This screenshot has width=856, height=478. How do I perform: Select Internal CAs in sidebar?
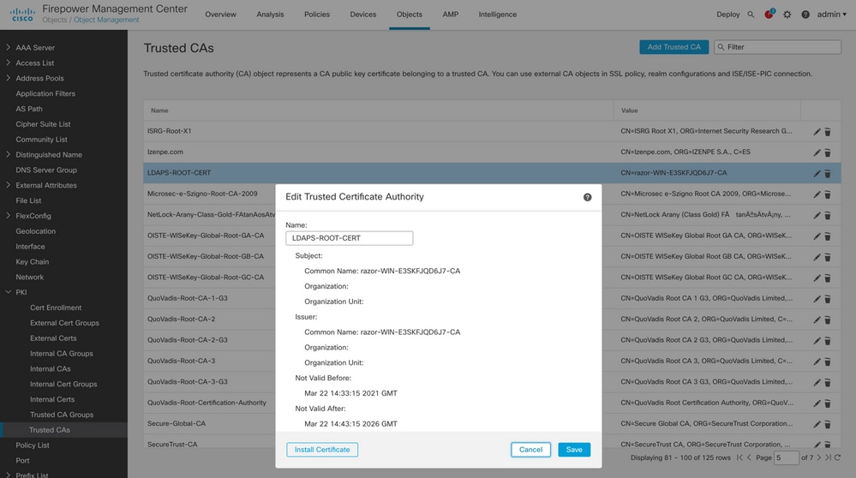click(x=51, y=369)
